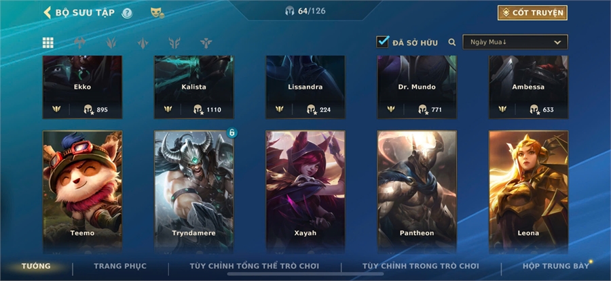This screenshot has width=611, height=281.
Task: Open the Hộp Trưng Bày tab
Action: [x=555, y=266]
